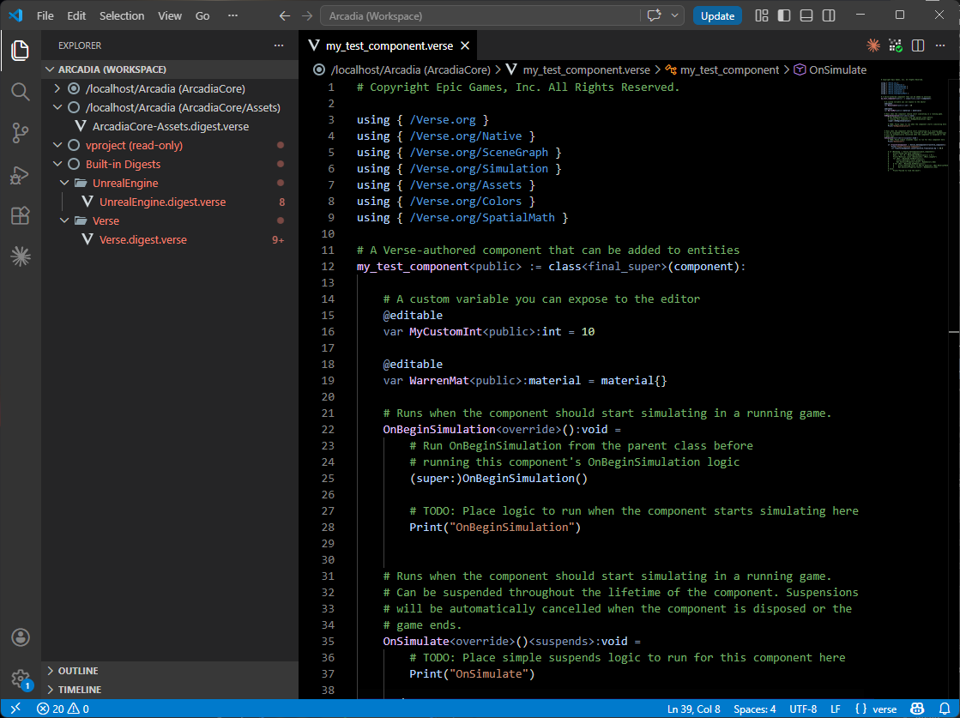Show errors and warnings count panel
This screenshot has height=718, width=960.
pyautogui.click(x=63, y=709)
